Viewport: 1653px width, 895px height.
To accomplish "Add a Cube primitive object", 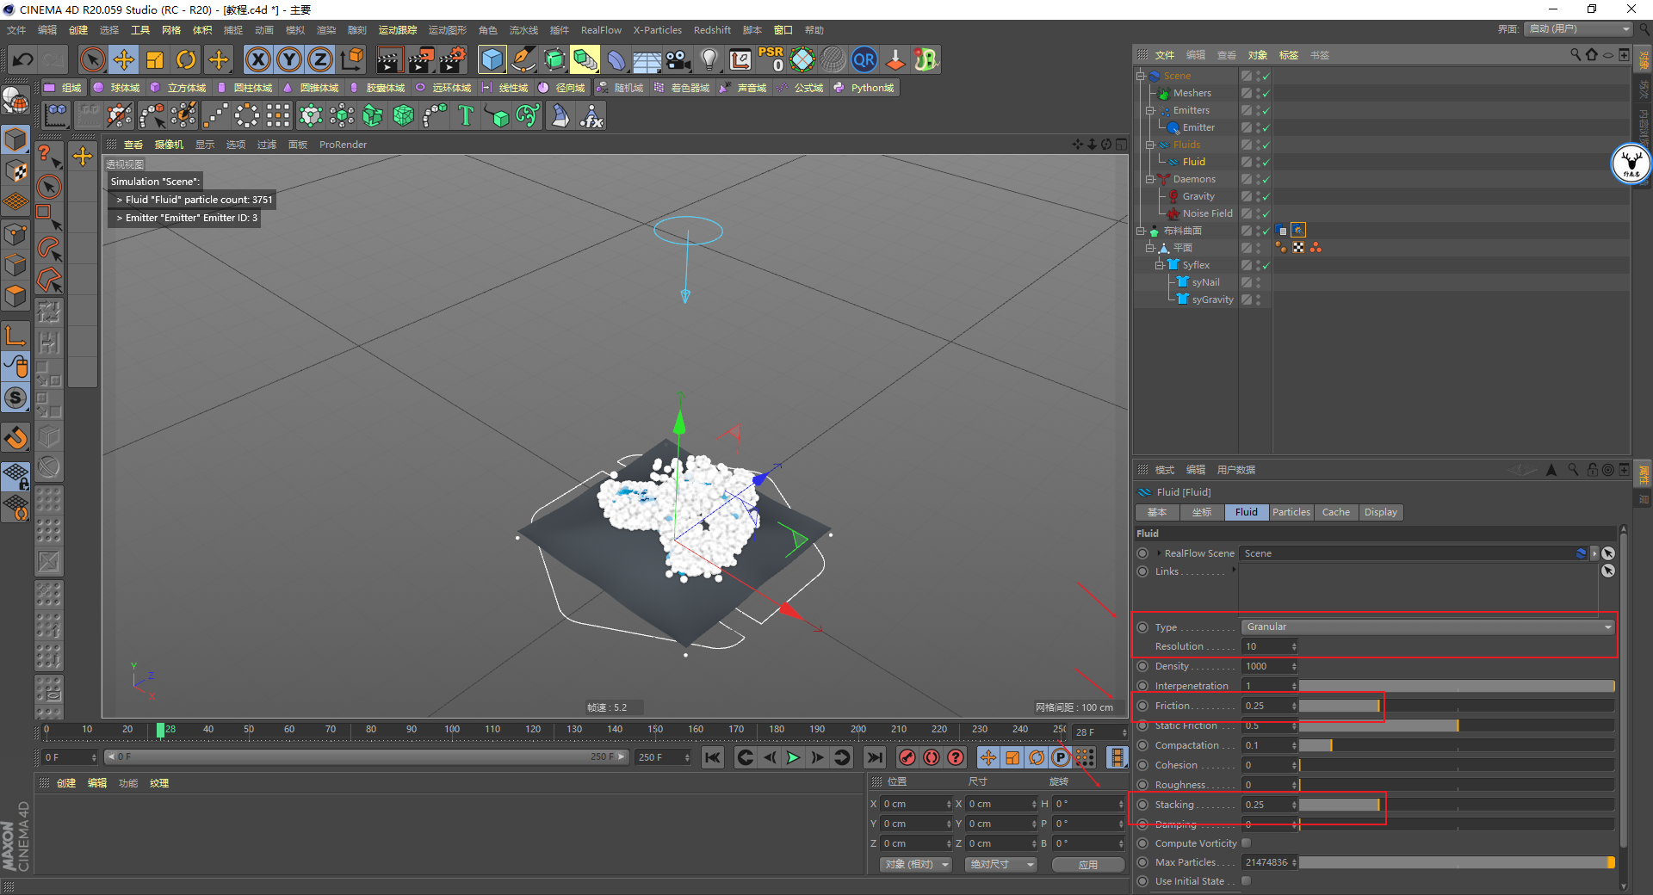I will pyautogui.click(x=492, y=59).
